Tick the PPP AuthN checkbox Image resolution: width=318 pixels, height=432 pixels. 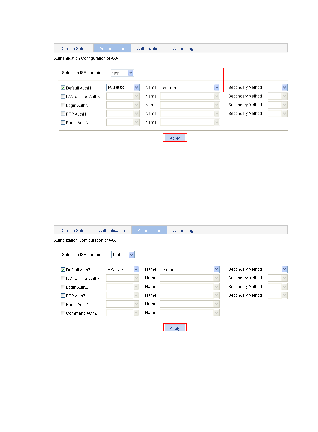tap(63, 114)
